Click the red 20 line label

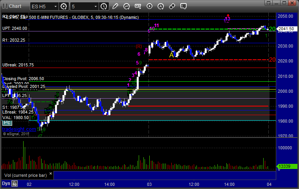pyautogui.click(x=272, y=60)
